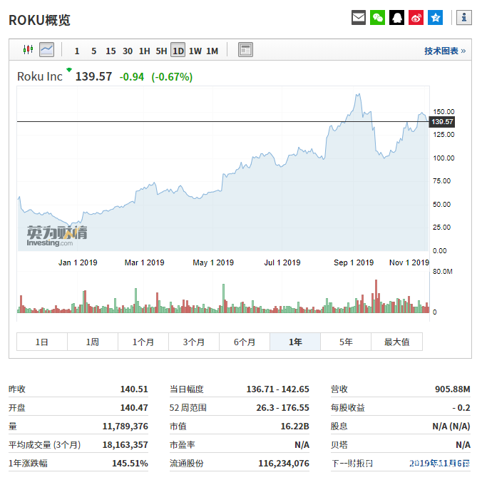
Task: Click the 股息 value N/A (N/A)
Action: [451, 427]
